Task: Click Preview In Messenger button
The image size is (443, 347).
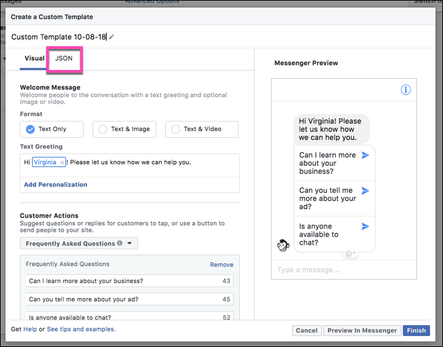Action: click(362, 330)
